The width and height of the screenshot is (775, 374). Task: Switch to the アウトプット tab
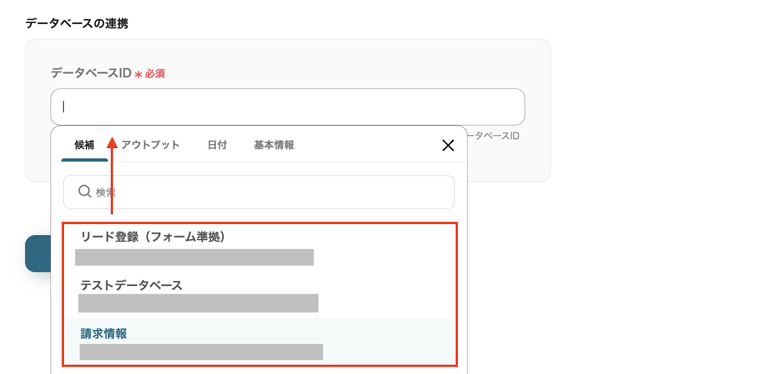click(150, 145)
